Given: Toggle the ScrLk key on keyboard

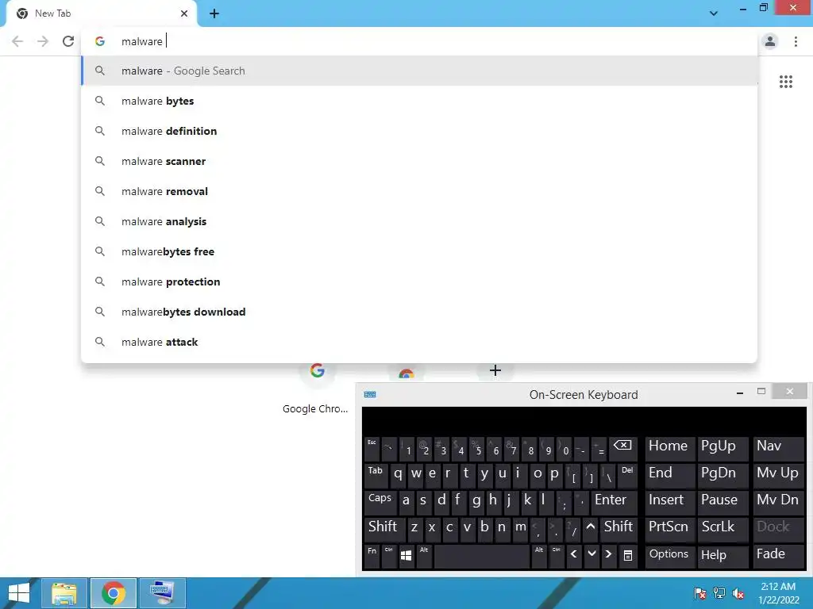Looking at the screenshot, I should coord(721,529).
